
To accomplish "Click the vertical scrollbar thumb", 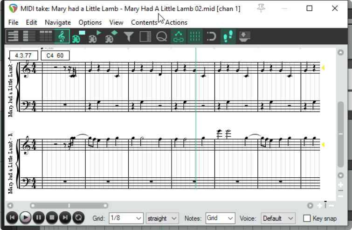I will [340, 134].
